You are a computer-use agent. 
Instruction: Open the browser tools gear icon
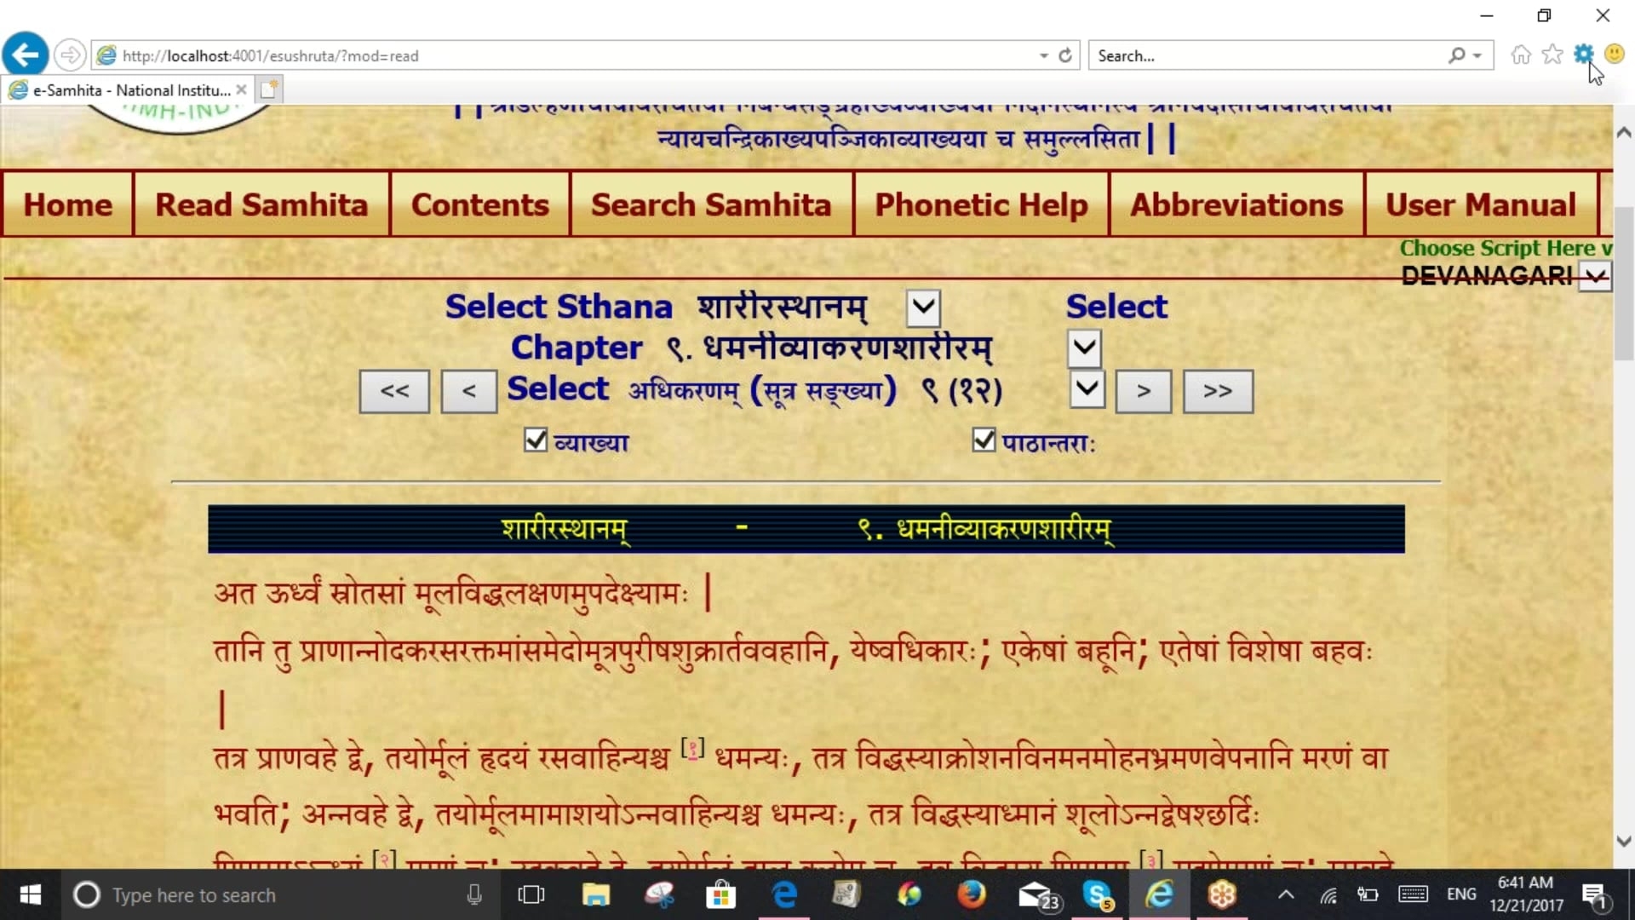(1583, 55)
